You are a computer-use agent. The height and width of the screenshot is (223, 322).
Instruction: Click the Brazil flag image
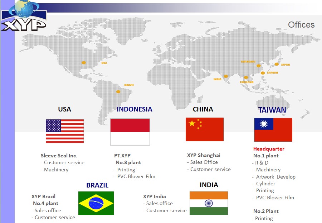[96, 203]
